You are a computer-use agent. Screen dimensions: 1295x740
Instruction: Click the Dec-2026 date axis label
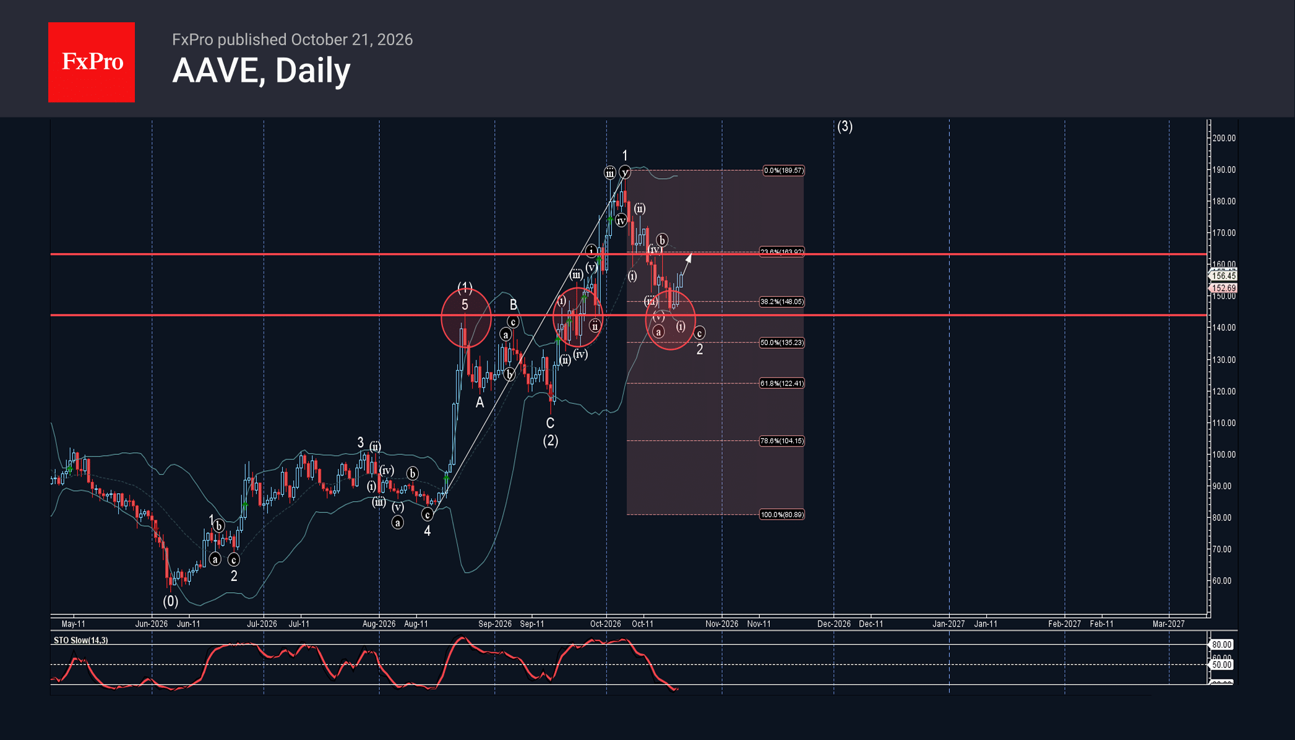(x=833, y=624)
